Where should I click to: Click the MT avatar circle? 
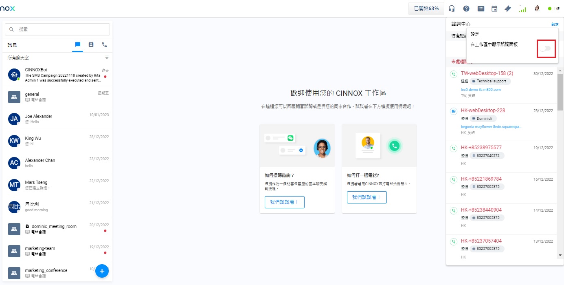coord(14,185)
